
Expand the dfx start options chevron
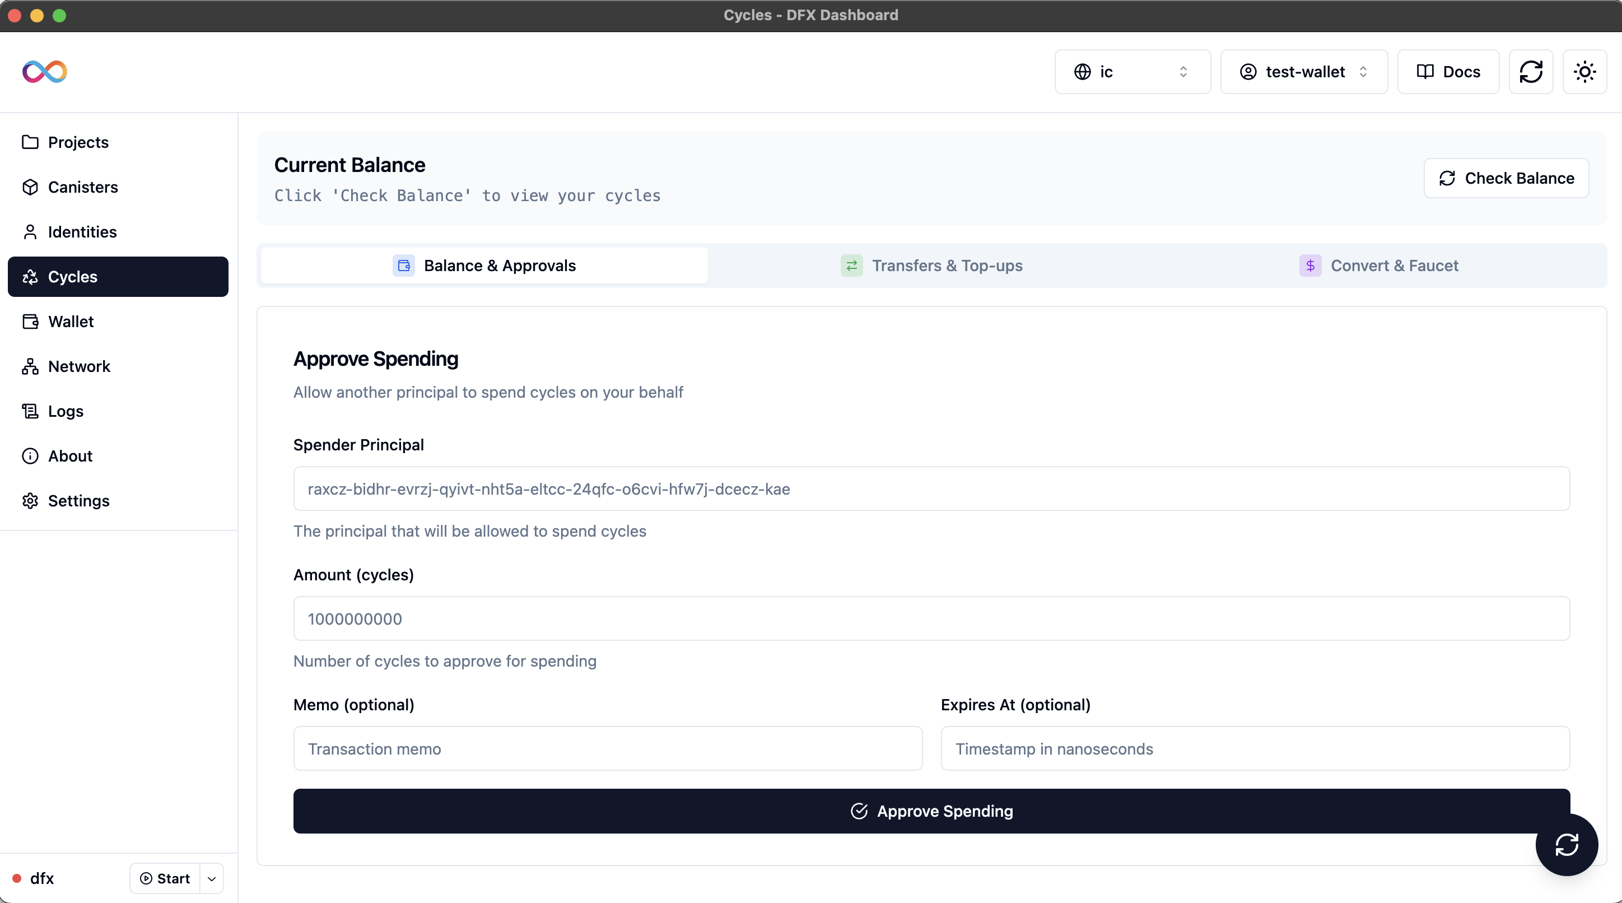coord(211,878)
